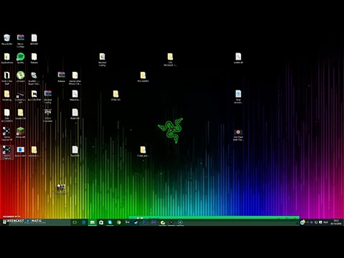Open the Modding folder on desktop
This screenshot has width=344, height=258.
(x=7, y=95)
